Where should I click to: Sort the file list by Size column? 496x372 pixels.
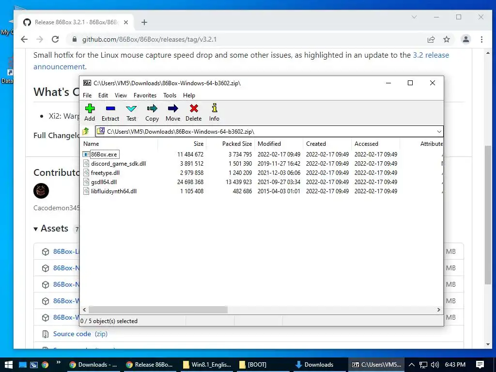click(x=182, y=143)
